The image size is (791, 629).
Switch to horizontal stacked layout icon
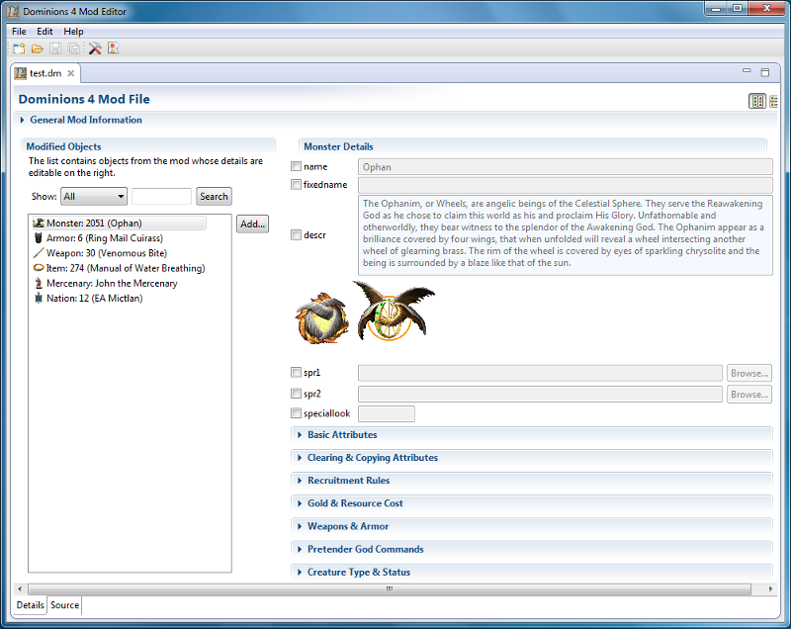(x=773, y=101)
